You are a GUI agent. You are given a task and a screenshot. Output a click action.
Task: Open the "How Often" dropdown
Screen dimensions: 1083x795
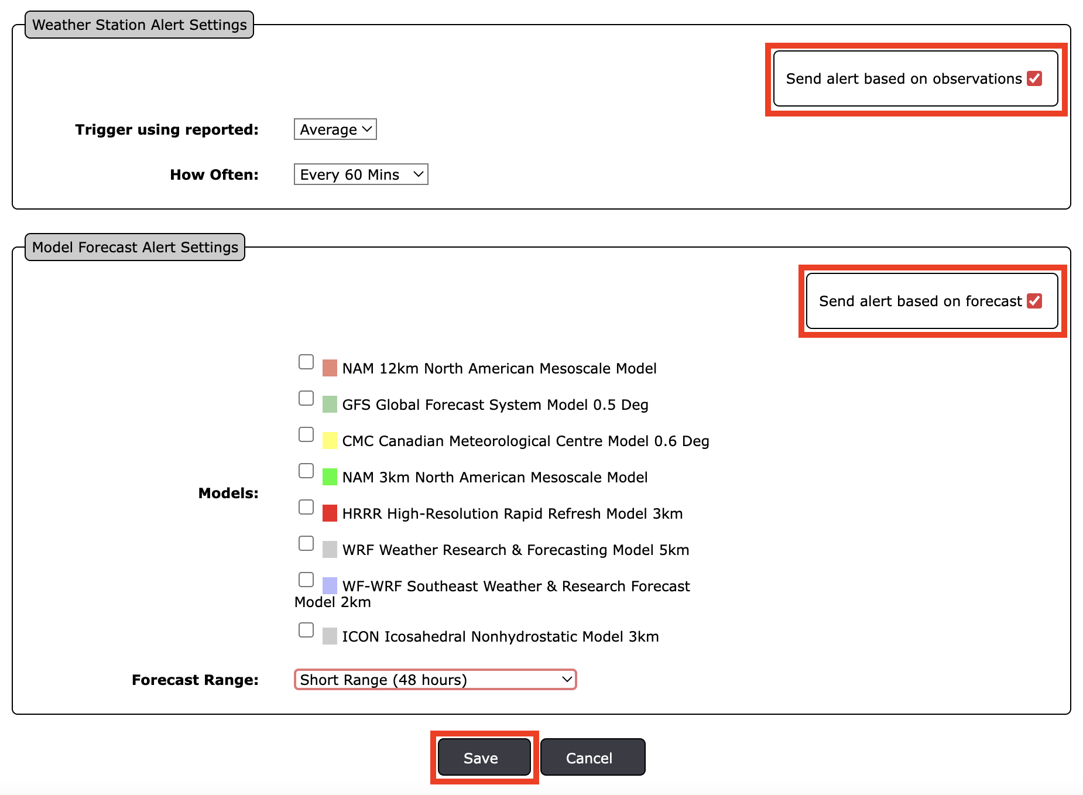tap(360, 174)
